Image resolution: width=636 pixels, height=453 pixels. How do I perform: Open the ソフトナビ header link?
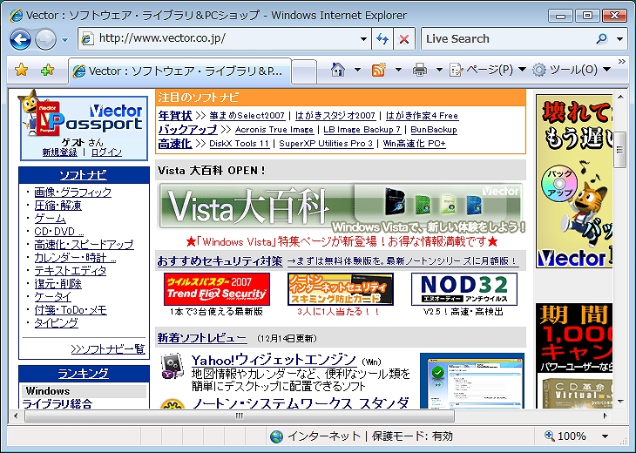83,175
